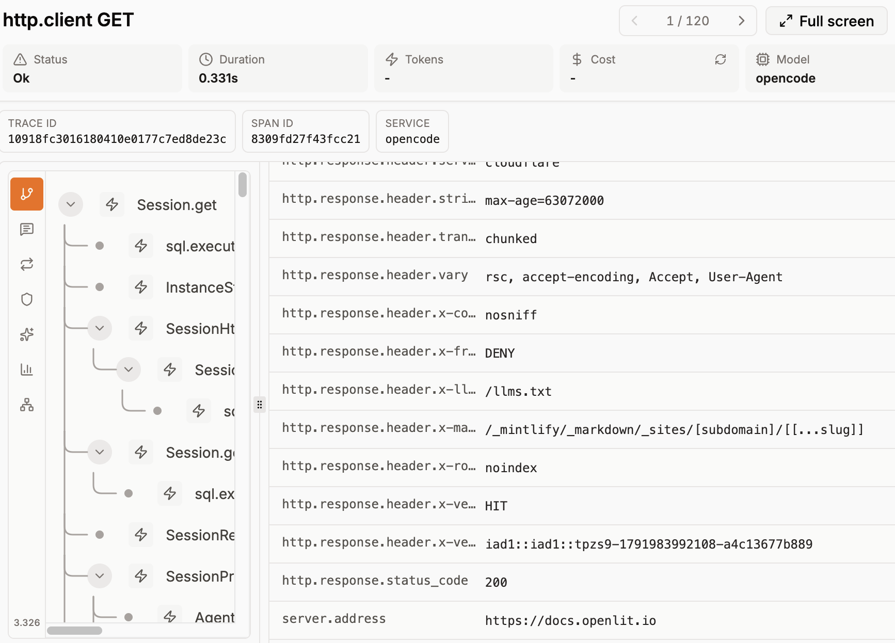Click the TRACE ID value box
895x643 pixels.
(x=118, y=131)
